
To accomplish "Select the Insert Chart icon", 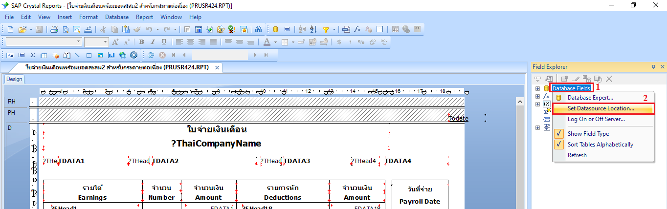I will (111, 55).
